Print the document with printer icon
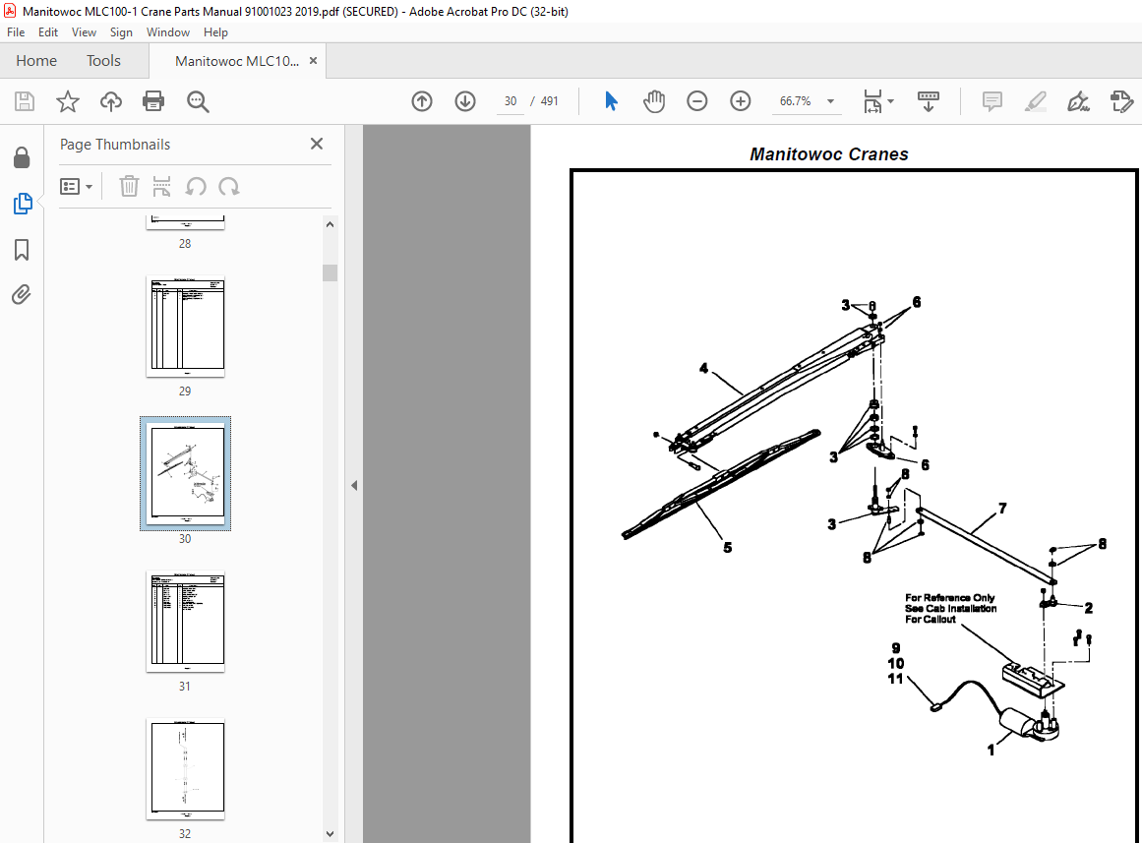Image resolution: width=1142 pixels, height=843 pixels. tap(153, 101)
